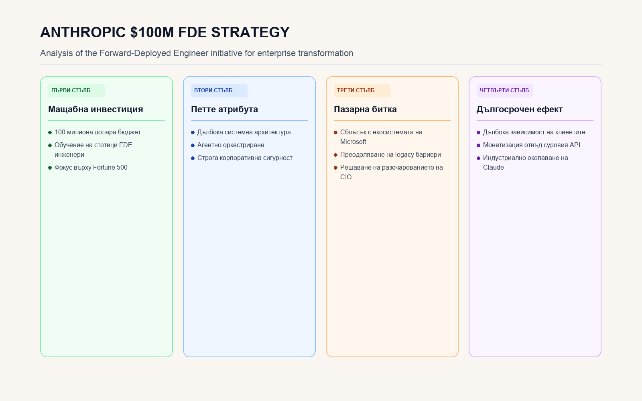Image resolution: width=642 pixels, height=401 pixels.
Task: Click the heading Пазарна битка
Action: [x=365, y=109]
